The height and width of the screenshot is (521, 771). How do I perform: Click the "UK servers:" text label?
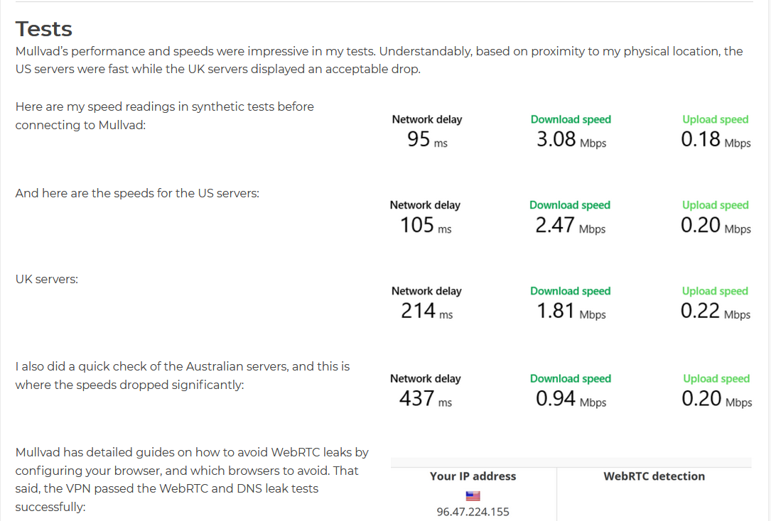(47, 280)
